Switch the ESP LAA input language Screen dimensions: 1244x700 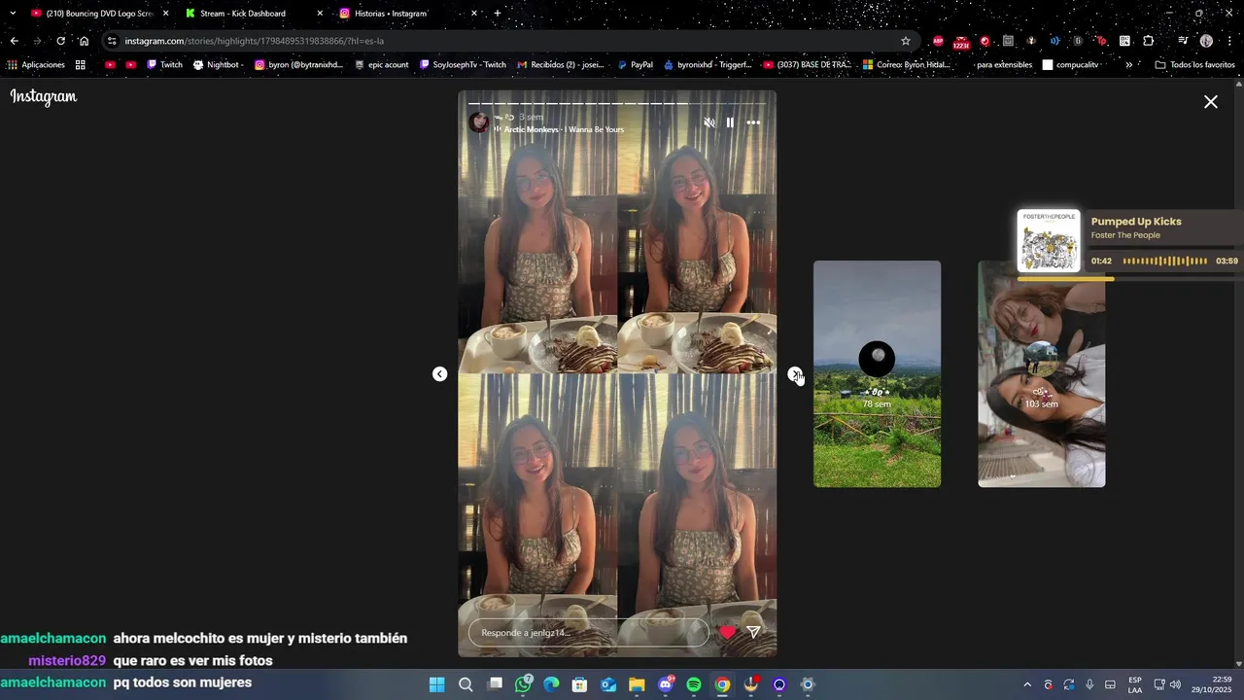coord(1135,684)
